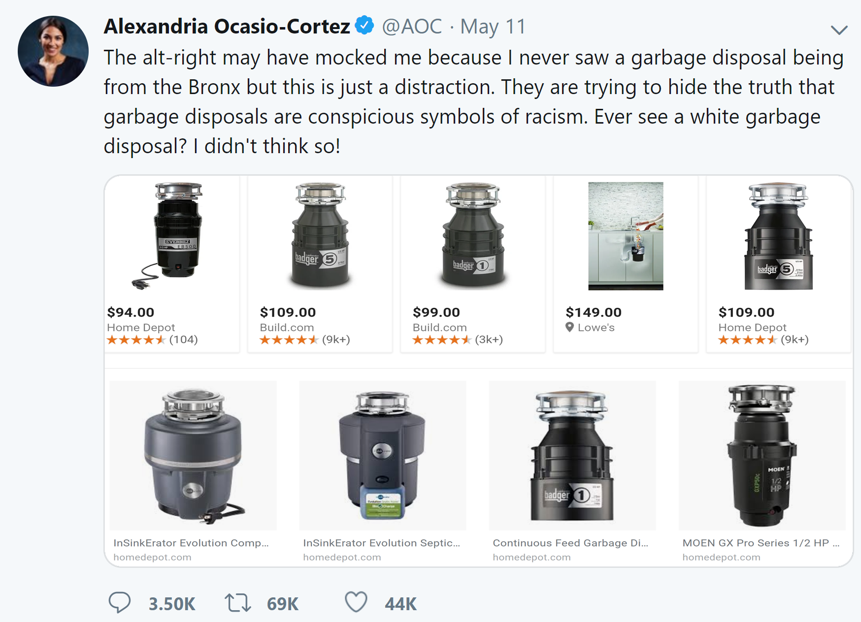Open the 69K retweet count

(x=283, y=604)
